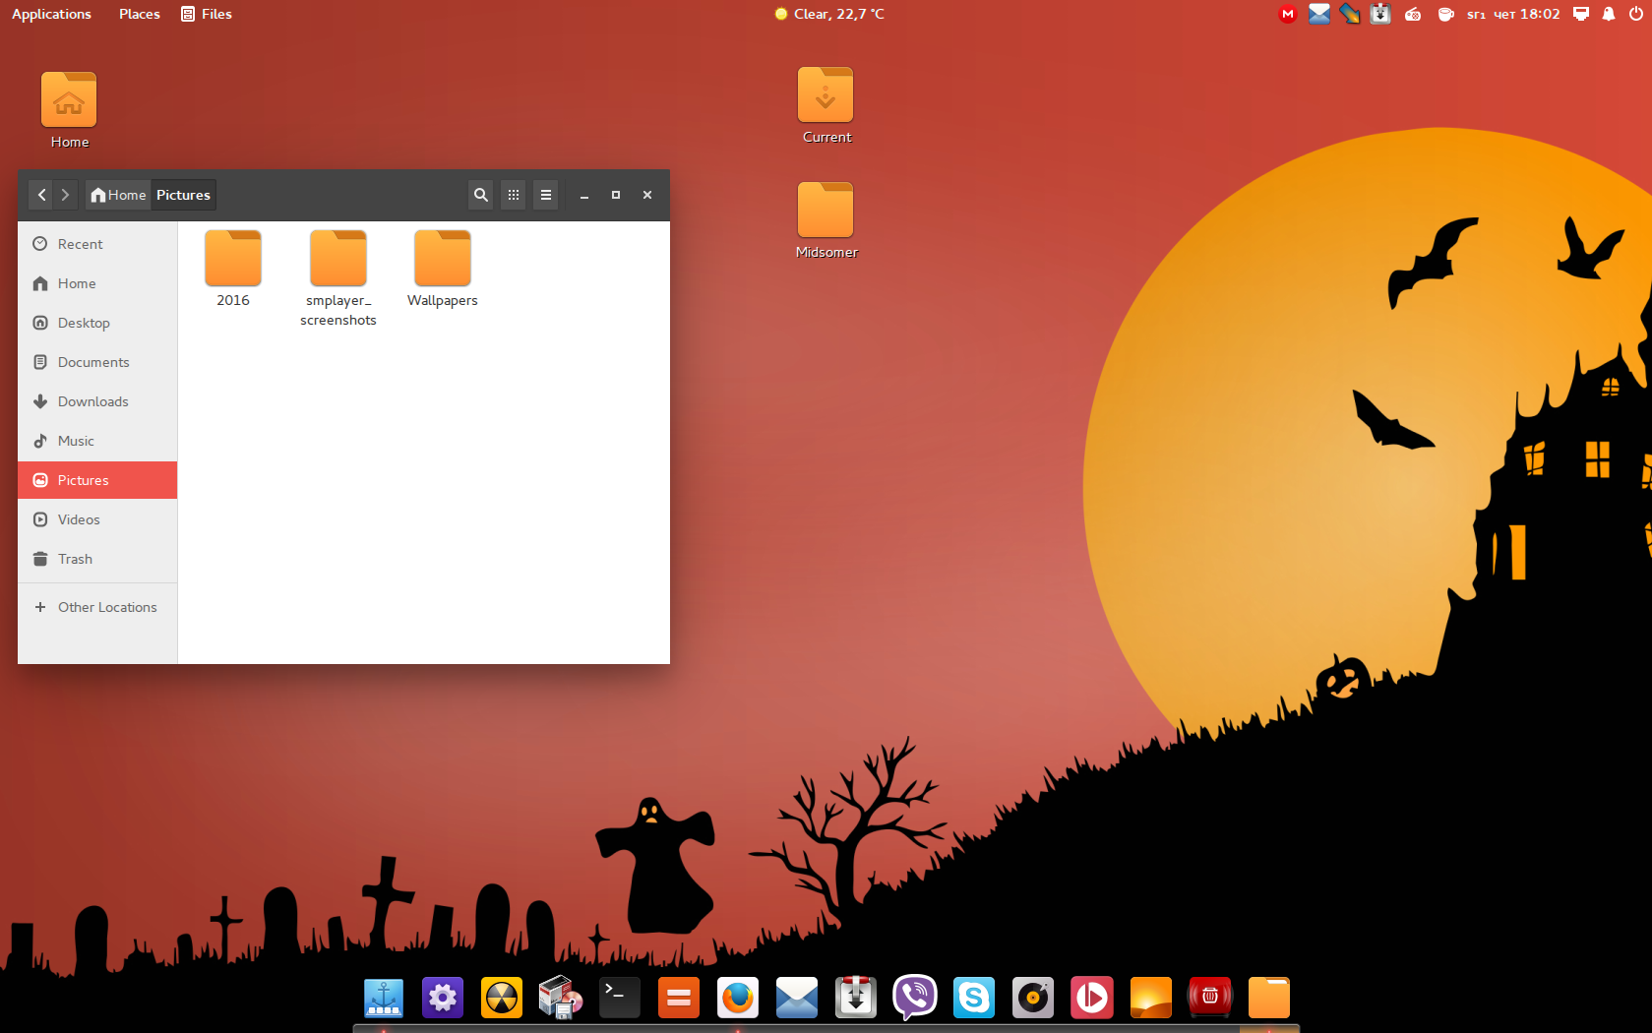This screenshot has height=1033, width=1652.
Task: Open Terminal from the dock
Action: coord(620,998)
